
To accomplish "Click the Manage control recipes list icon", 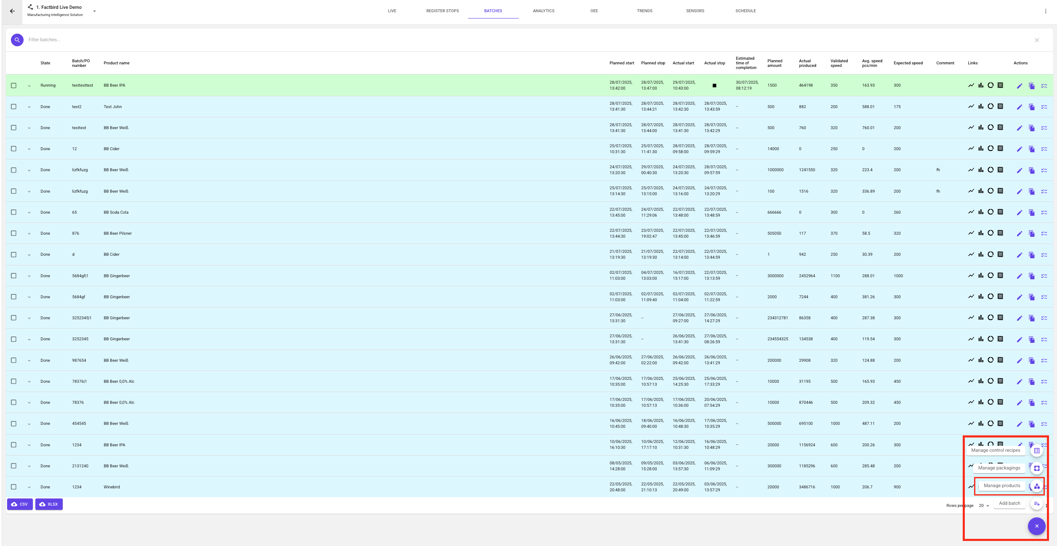I will pos(1037,451).
